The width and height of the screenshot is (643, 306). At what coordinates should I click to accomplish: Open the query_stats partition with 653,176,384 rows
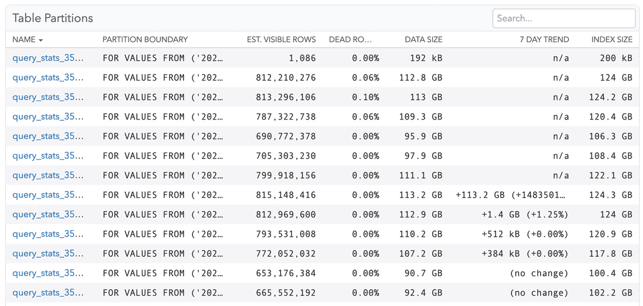coord(48,273)
